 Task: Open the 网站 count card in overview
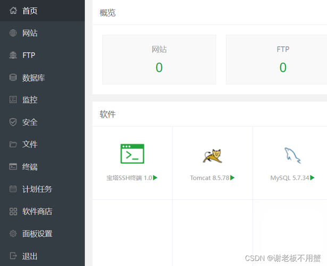[x=159, y=60]
